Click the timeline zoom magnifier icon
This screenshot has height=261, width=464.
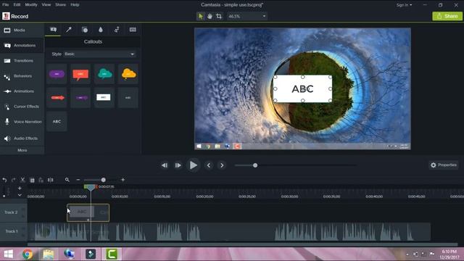tap(67, 180)
